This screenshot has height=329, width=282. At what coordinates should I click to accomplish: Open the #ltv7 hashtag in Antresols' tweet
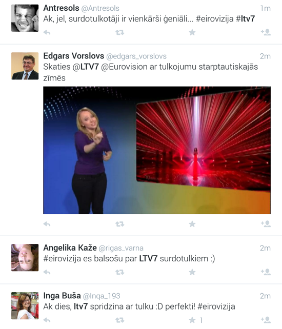pos(245,19)
